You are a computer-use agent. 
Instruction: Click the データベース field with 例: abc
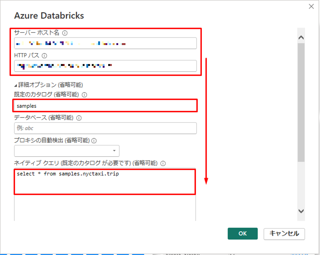tap(105, 128)
